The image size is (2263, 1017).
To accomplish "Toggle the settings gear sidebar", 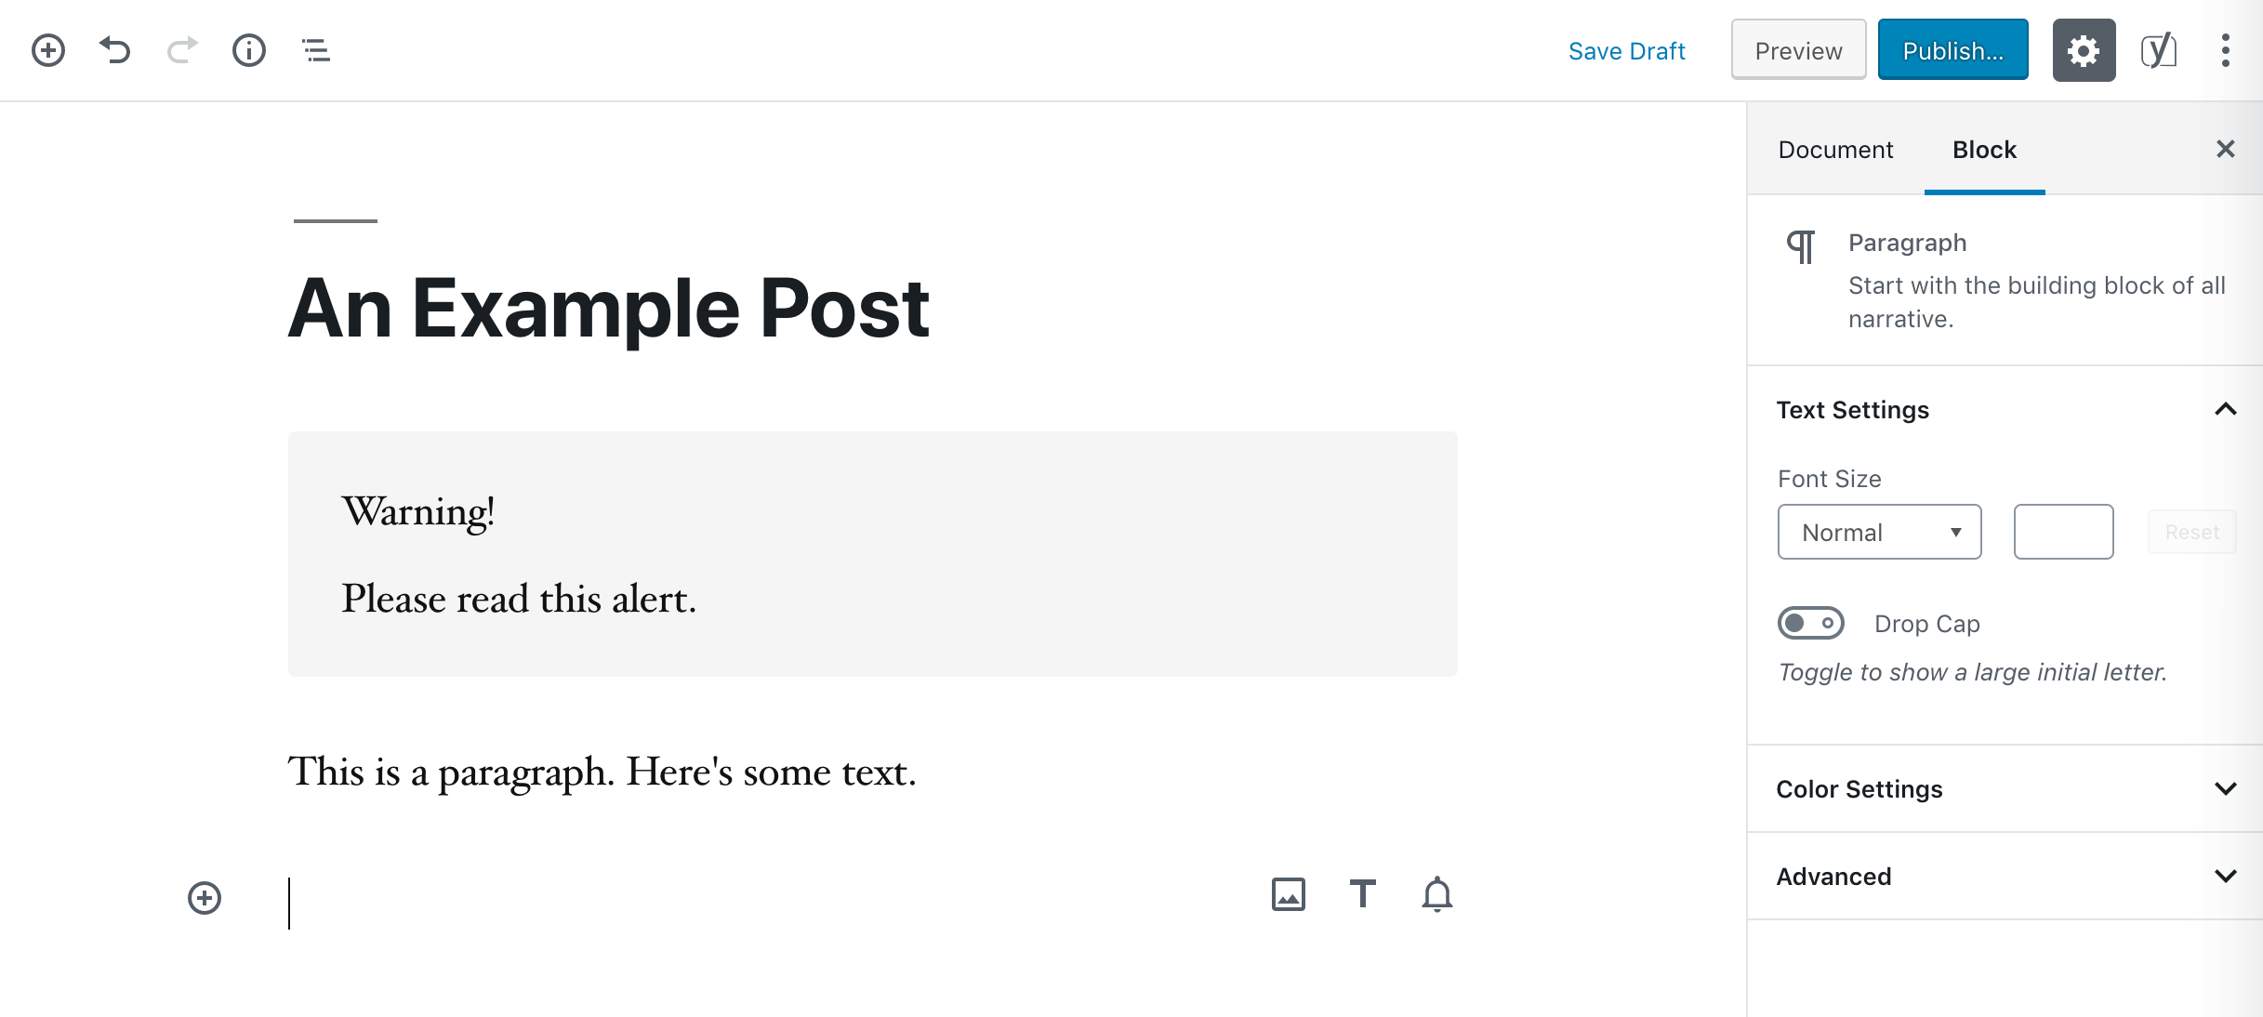I will tap(2084, 50).
